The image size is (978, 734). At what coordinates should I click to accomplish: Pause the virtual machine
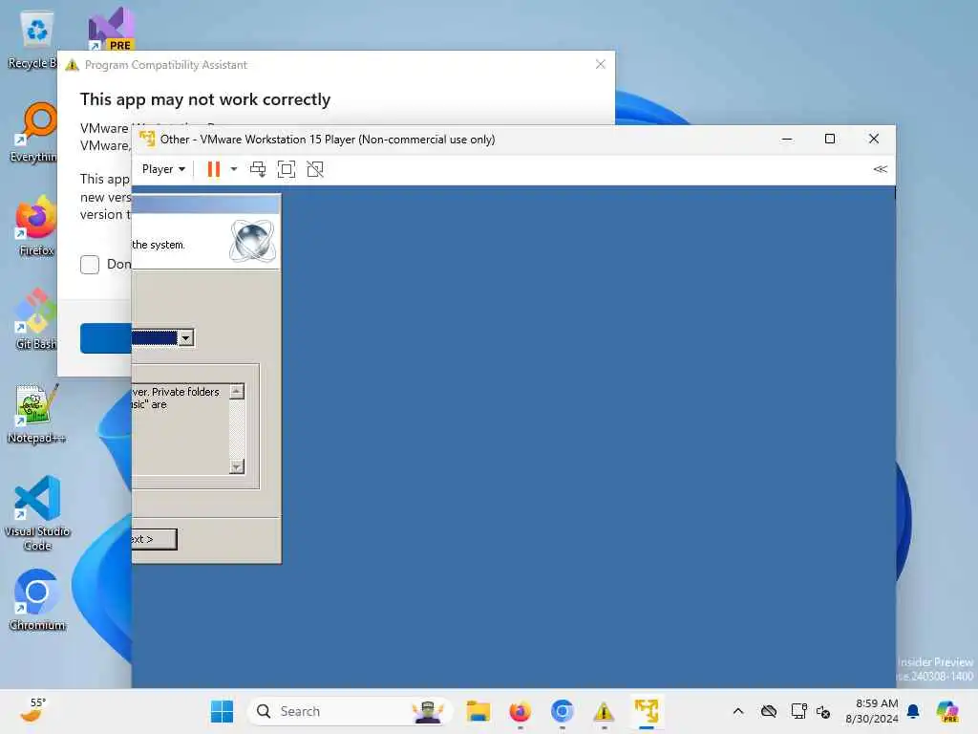pos(213,169)
